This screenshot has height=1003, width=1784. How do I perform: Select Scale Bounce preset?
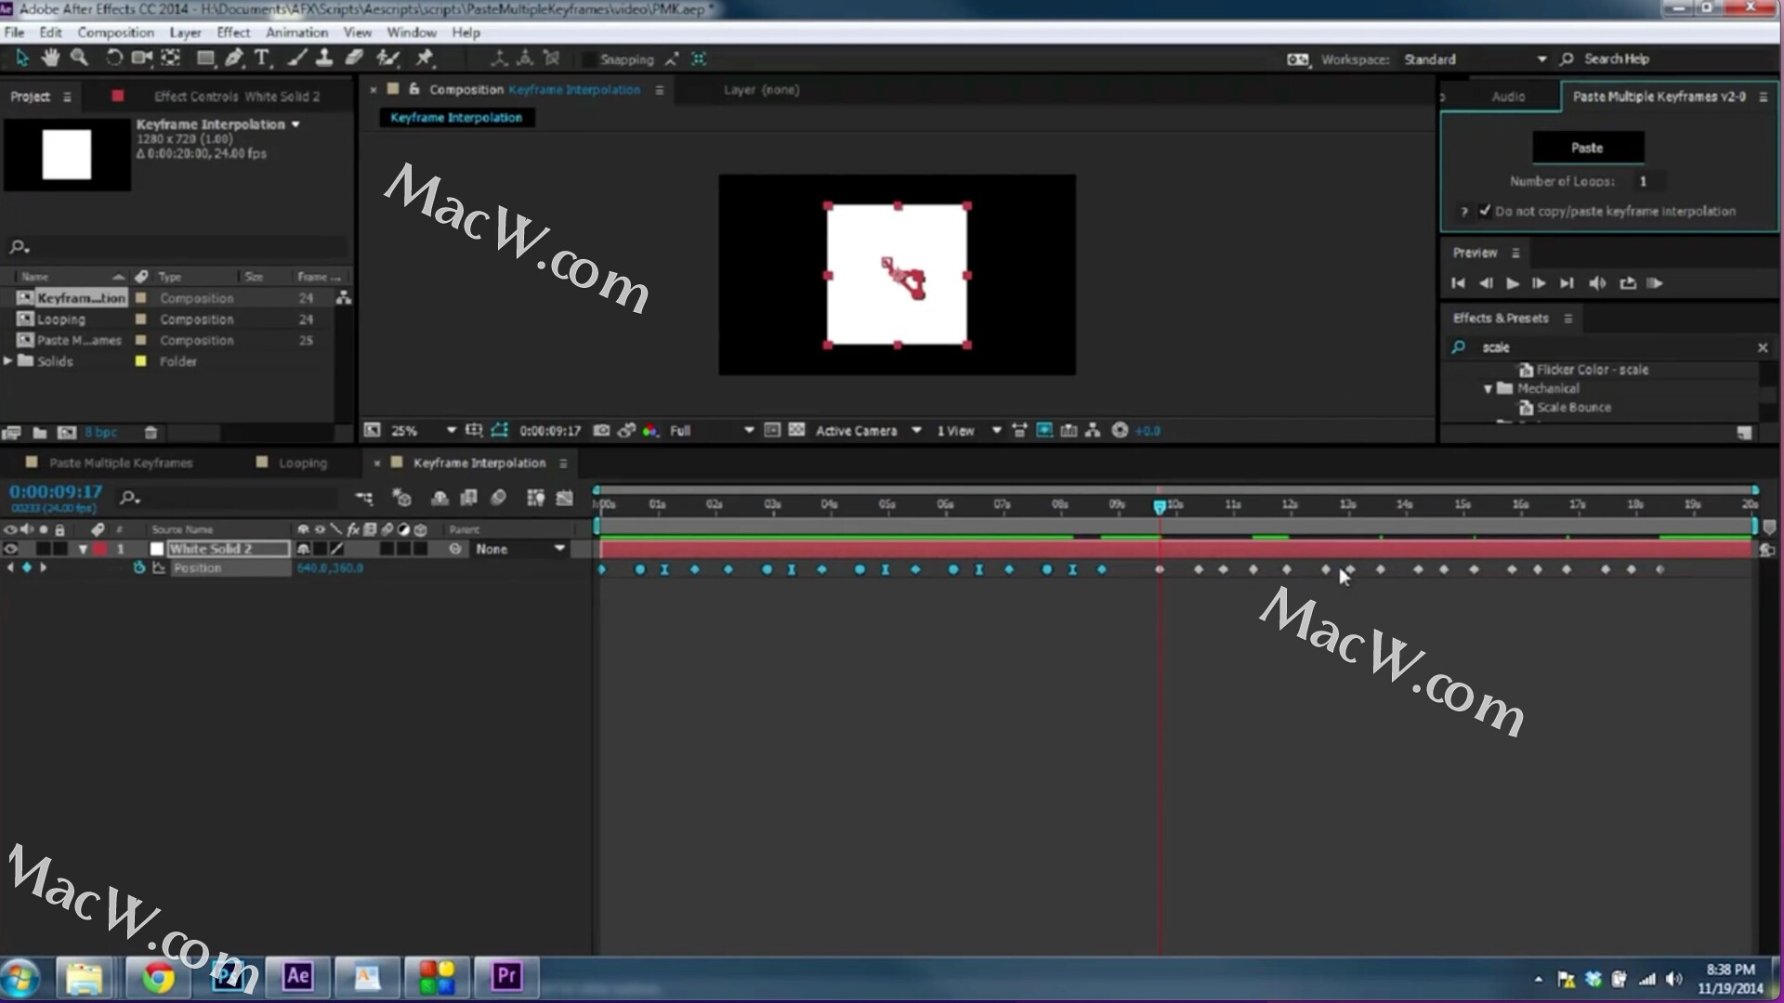[x=1573, y=408]
